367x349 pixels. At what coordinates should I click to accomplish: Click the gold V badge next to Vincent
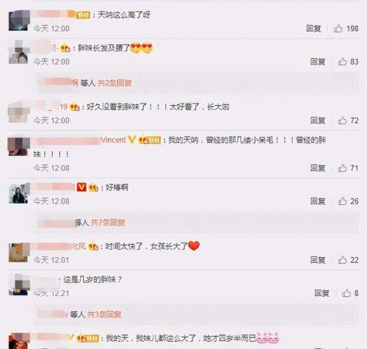tap(131, 140)
